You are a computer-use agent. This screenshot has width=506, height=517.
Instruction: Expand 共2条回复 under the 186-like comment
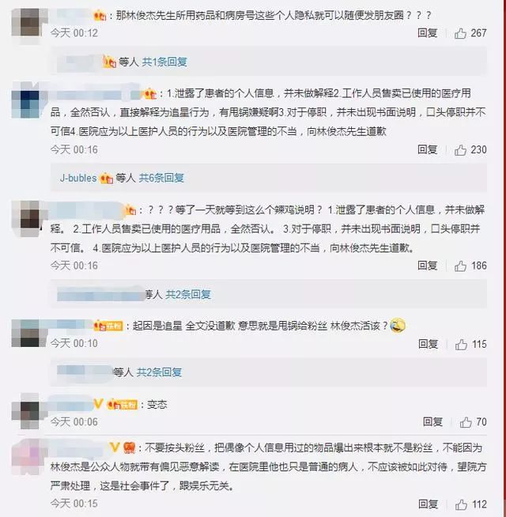[x=188, y=294]
